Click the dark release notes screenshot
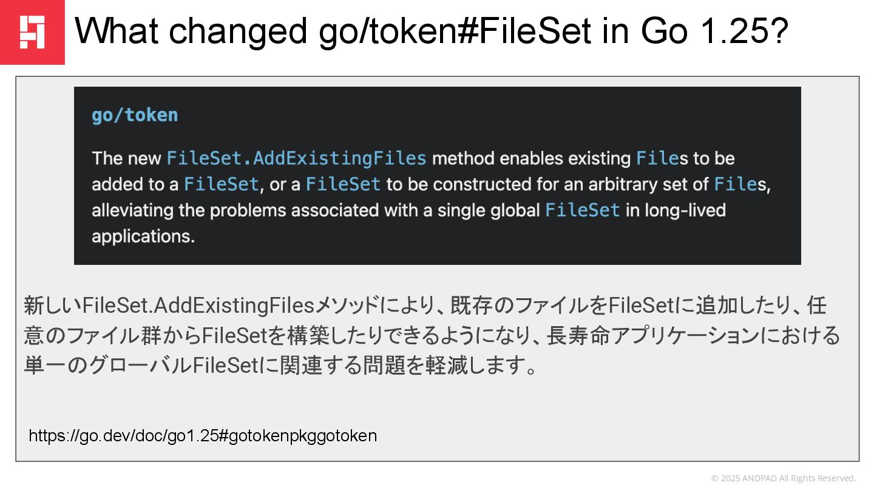This screenshot has width=874, height=491. coord(437,176)
